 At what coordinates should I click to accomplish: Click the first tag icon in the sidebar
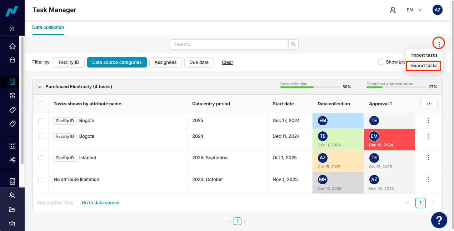13,110
